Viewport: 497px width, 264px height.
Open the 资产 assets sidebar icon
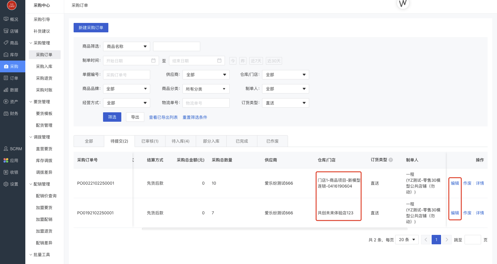click(x=6, y=101)
